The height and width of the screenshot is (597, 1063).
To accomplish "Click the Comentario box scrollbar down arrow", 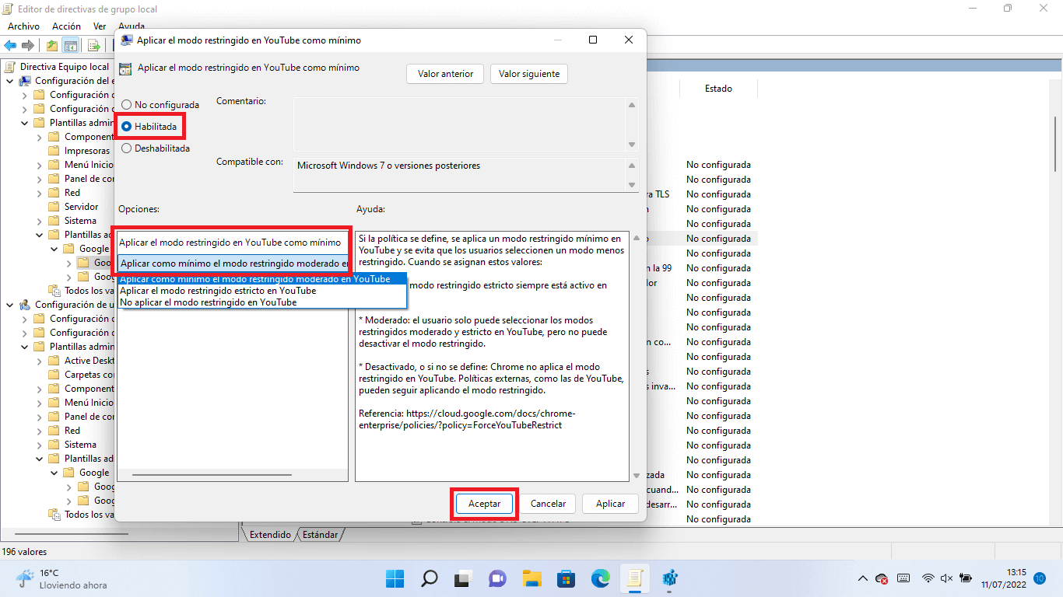I will 632,145.
